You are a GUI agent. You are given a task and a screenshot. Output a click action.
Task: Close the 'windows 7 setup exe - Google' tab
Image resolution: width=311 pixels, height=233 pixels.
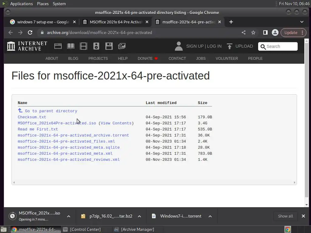pos(74,22)
